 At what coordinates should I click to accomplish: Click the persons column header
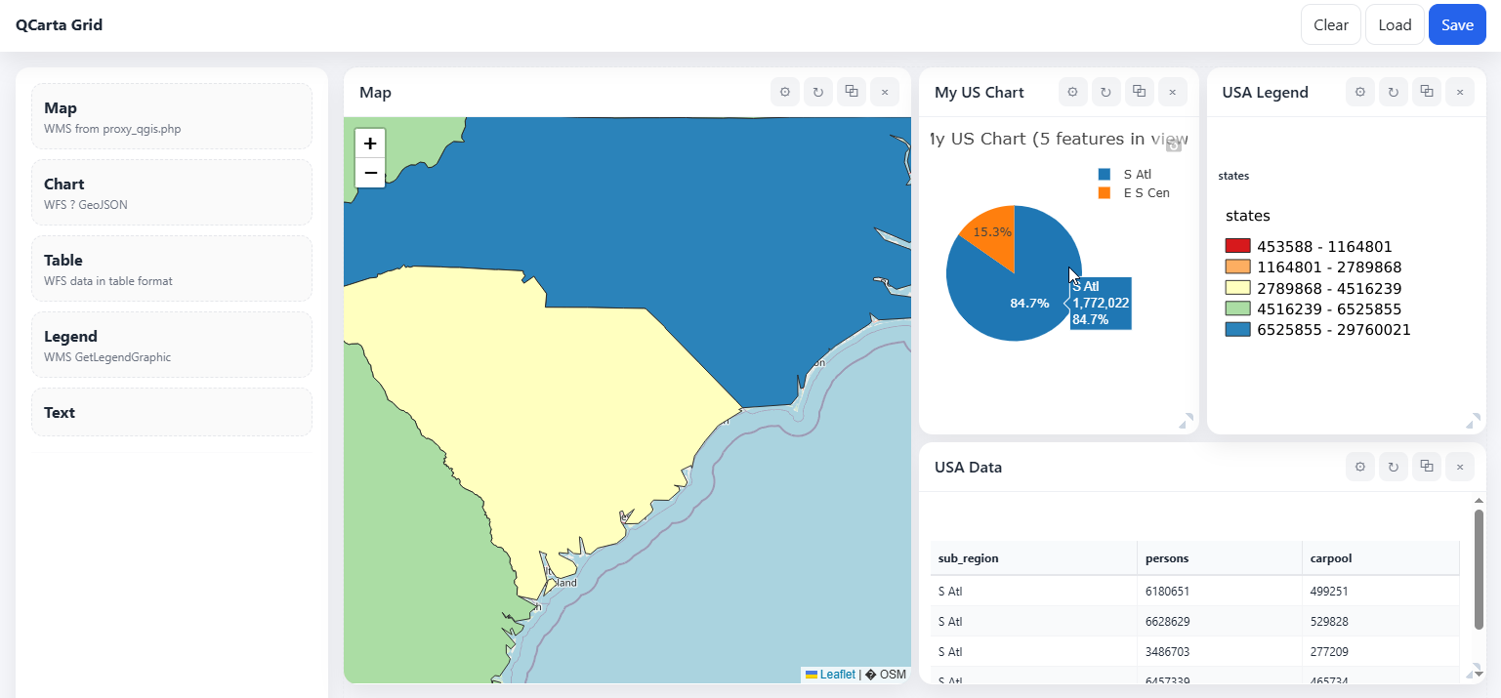coord(1220,558)
